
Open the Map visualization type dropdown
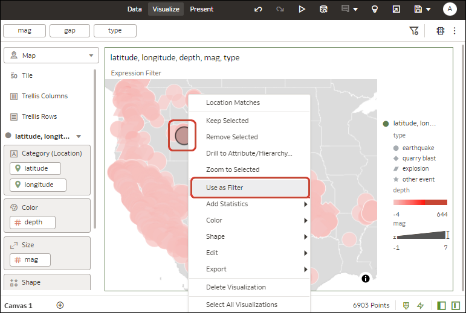51,55
